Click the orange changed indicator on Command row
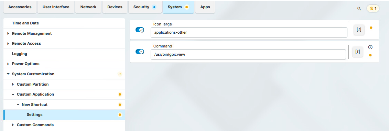 (x=370, y=55)
